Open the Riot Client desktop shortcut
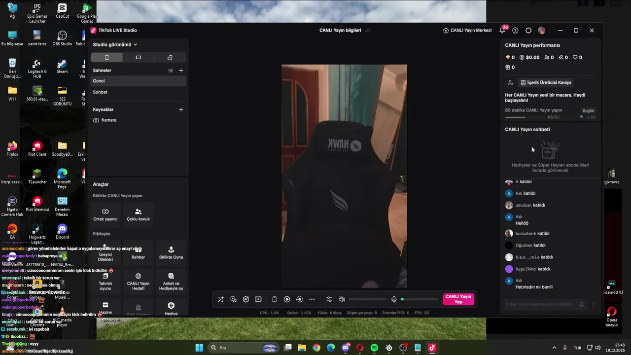 37,149
